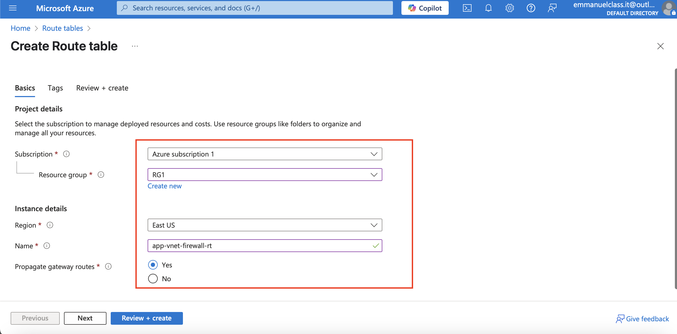Open the hamburger portal menu
The height and width of the screenshot is (334, 677).
pos(13,8)
